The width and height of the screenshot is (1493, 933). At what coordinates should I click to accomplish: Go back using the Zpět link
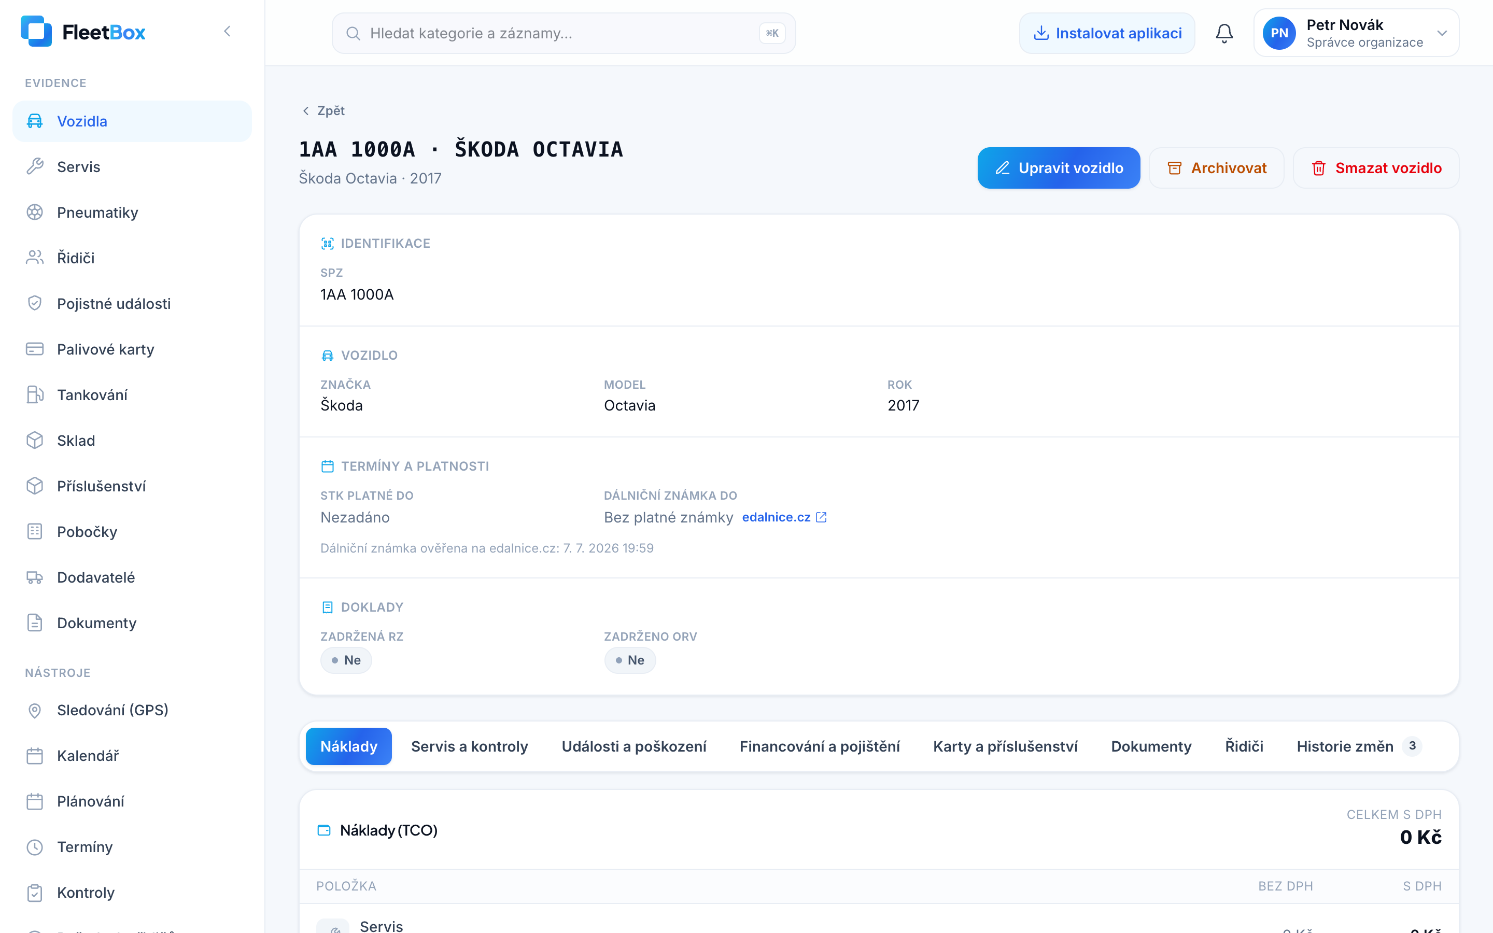click(x=323, y=111)
